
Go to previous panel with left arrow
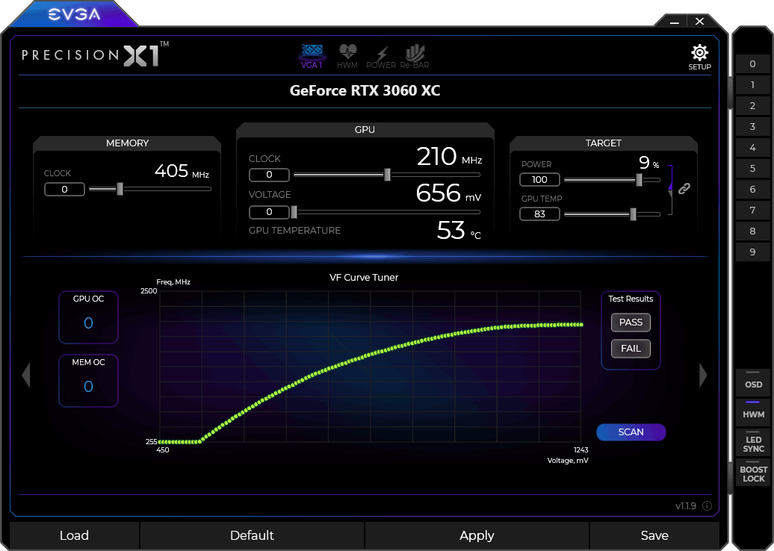26,376
